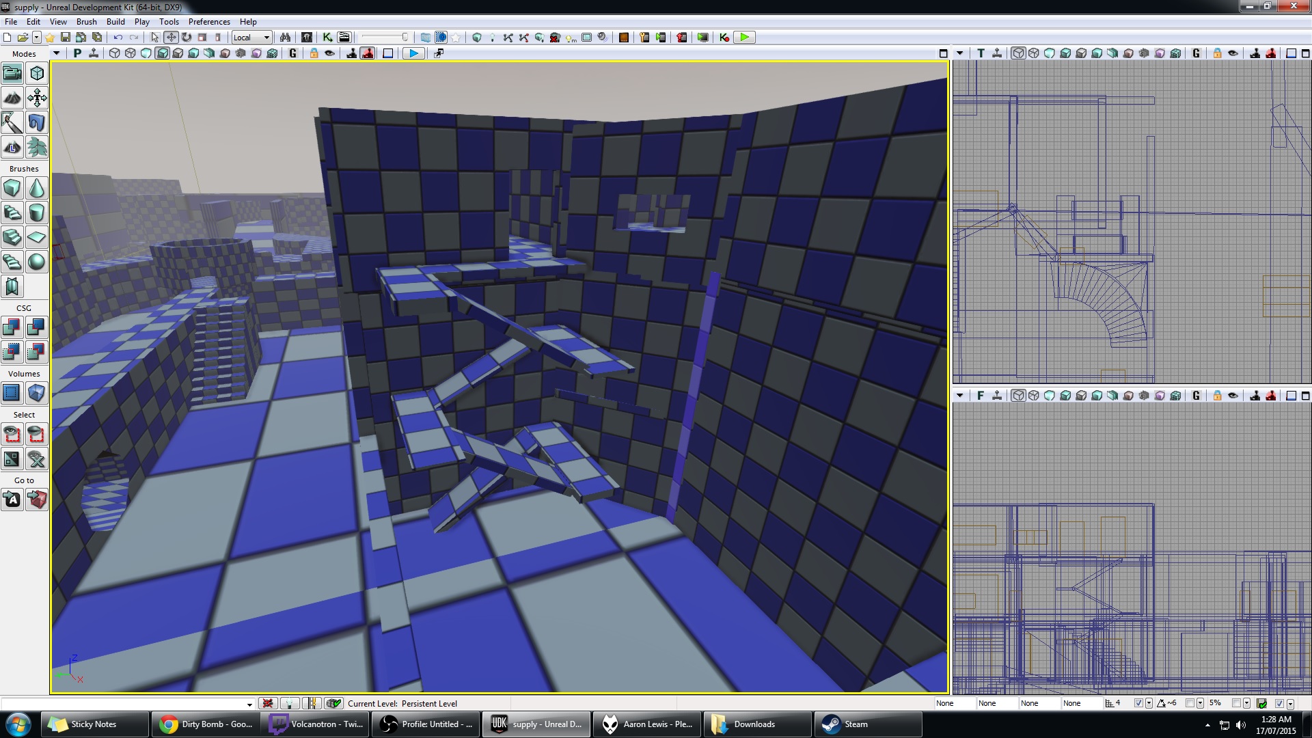This screenshot has height=738, width=1312.
Task: Select the Cone brush builder
Action: 36,188
